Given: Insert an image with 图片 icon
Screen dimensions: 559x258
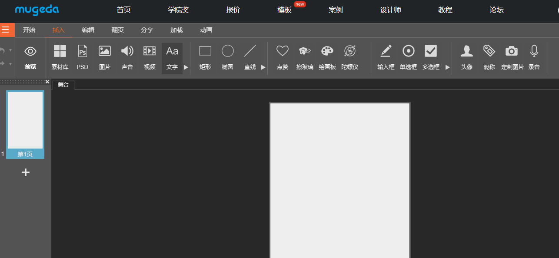Looking at the screenshot, I should (x=105, y=58).
